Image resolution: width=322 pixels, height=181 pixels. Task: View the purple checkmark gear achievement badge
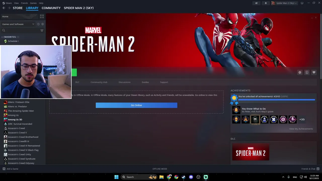tap(283, 119)
